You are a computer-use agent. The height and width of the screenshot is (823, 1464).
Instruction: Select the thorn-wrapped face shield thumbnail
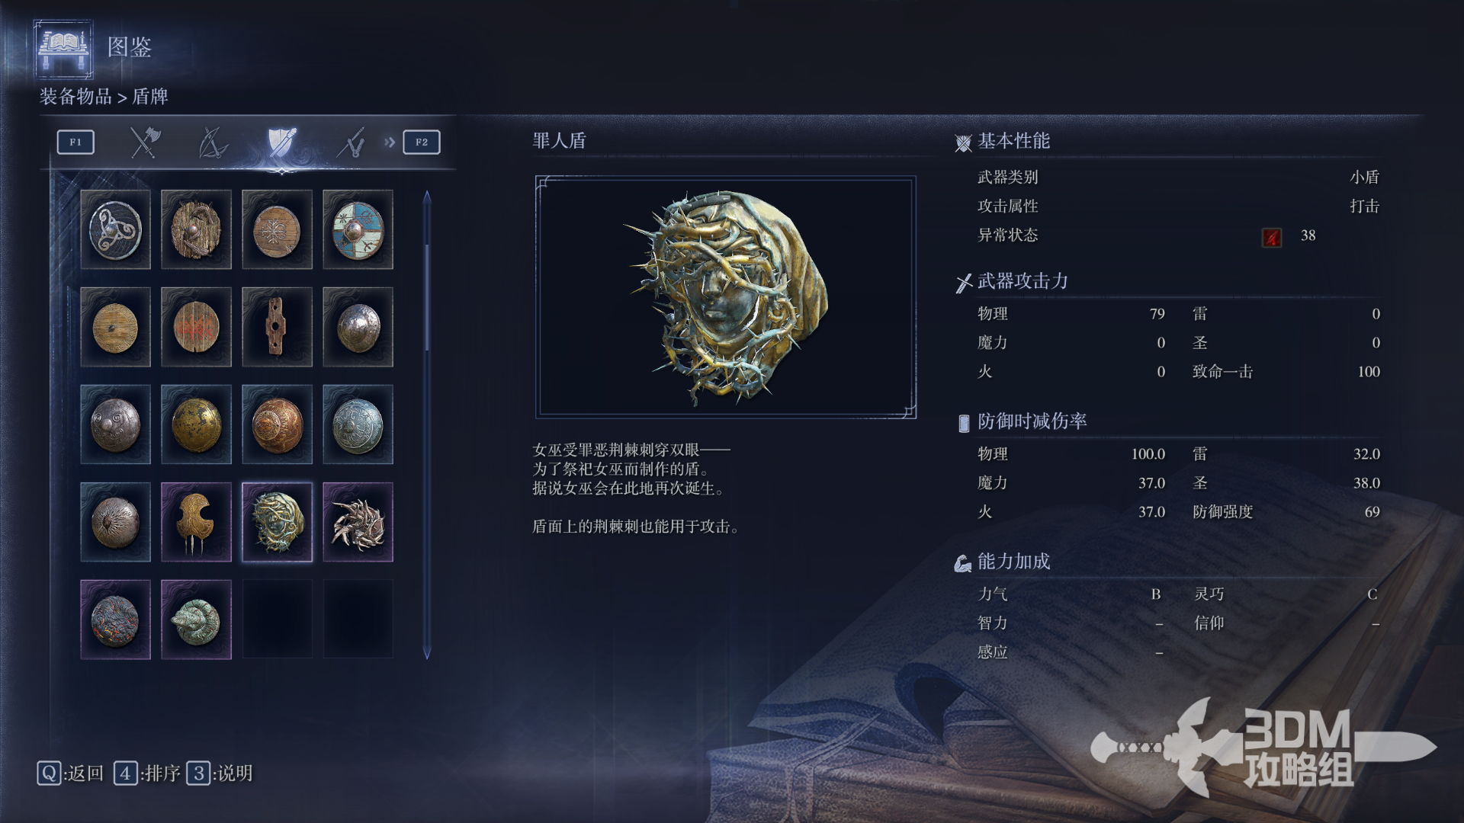(277, 522)
